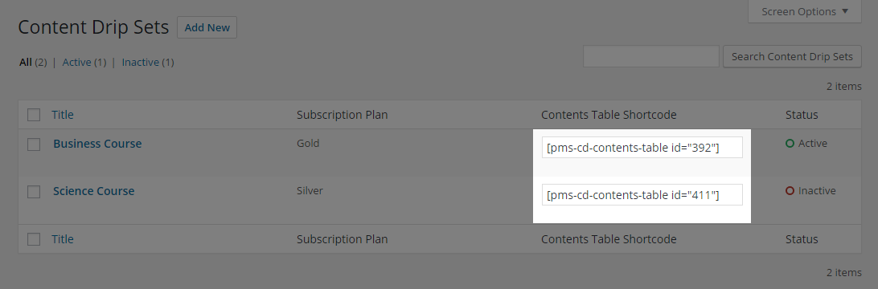Filter list by Active drip sets
878x289 pixels.
coord(76,62)
